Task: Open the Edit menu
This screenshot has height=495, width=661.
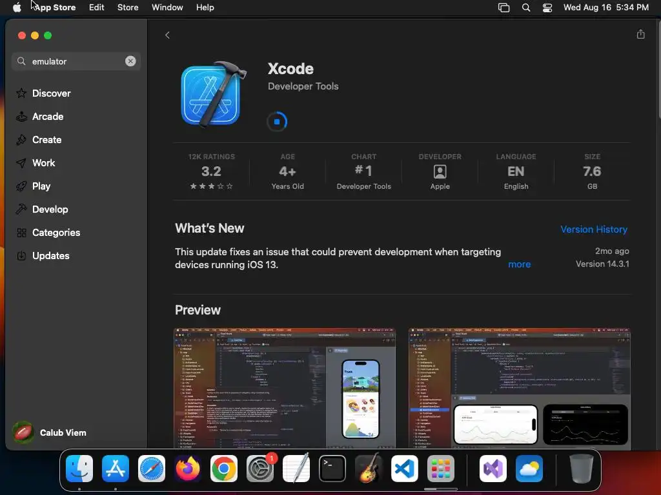Action: (97, 8)
